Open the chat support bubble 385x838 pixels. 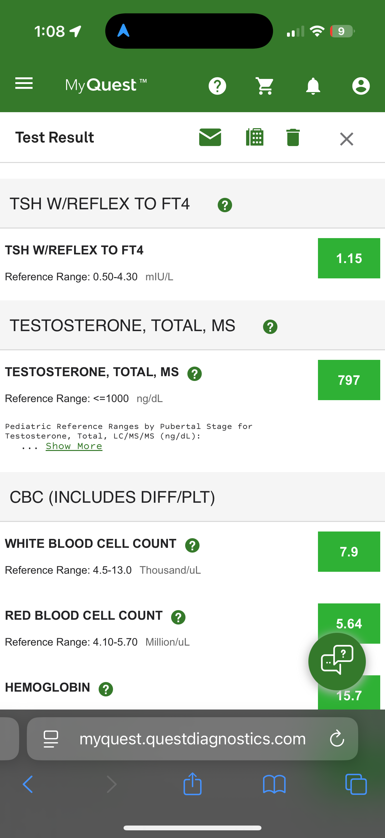coord(336,661)
